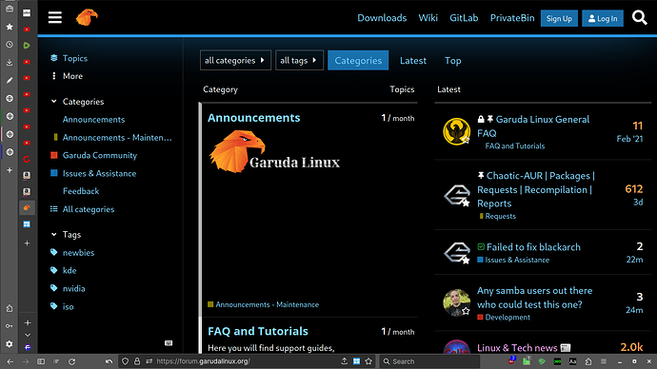Open the Feedback sidebar category
The height and width of the screenshot is (369, 657).
point(81,191)
